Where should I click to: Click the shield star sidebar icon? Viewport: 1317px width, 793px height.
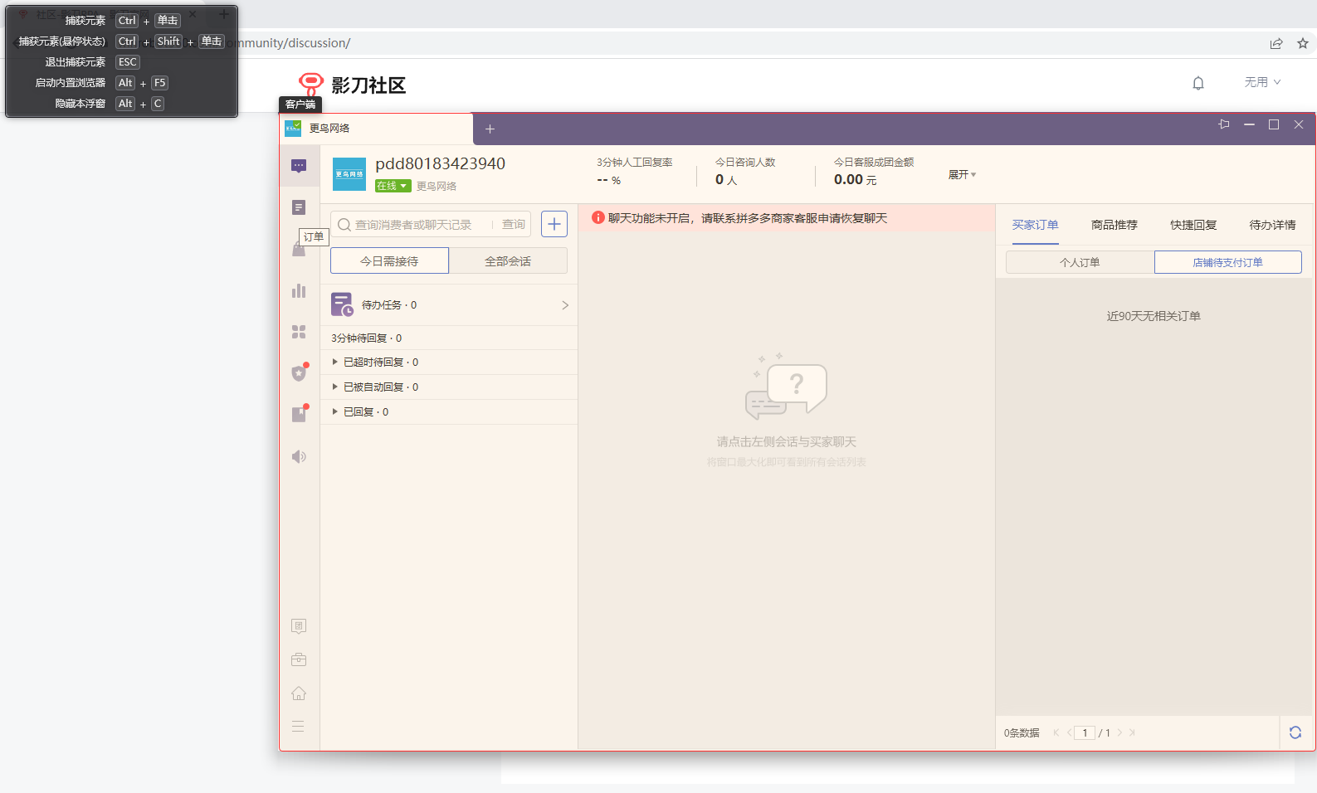coord(299,373)
